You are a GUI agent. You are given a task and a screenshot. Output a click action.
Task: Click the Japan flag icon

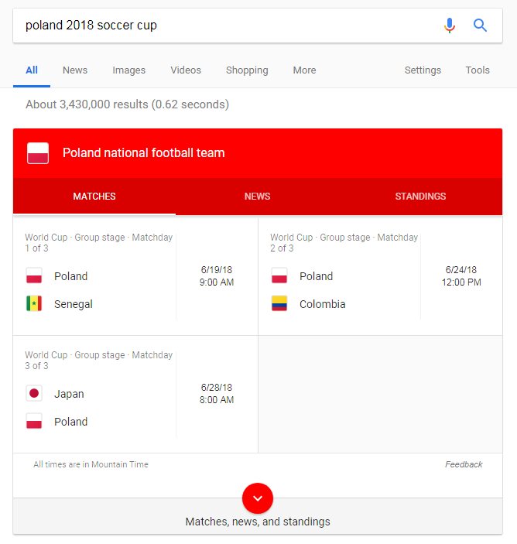click(34, 393)
